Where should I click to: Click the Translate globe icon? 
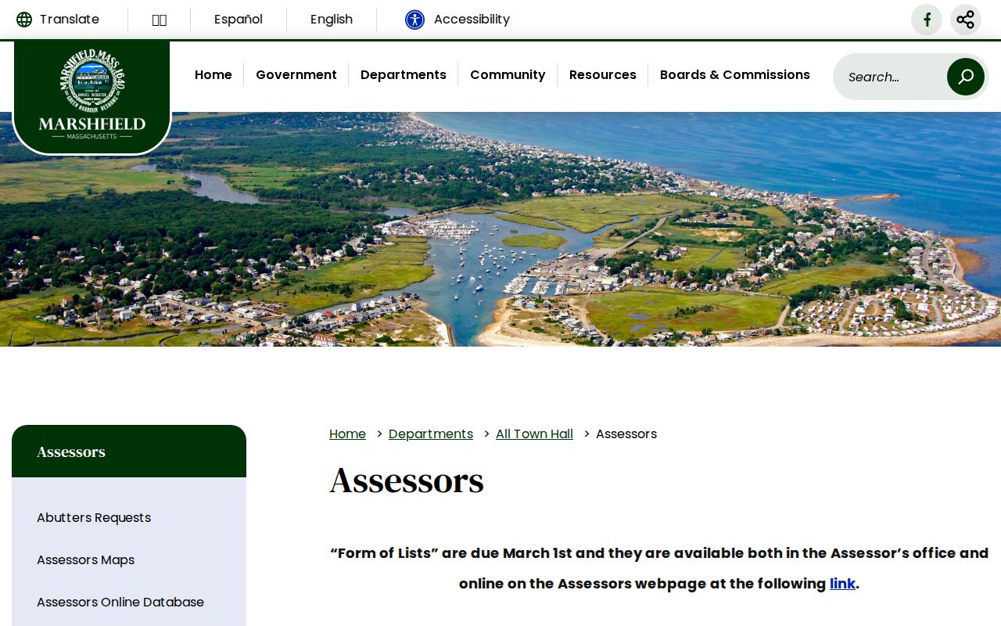[x=24, y=20]
